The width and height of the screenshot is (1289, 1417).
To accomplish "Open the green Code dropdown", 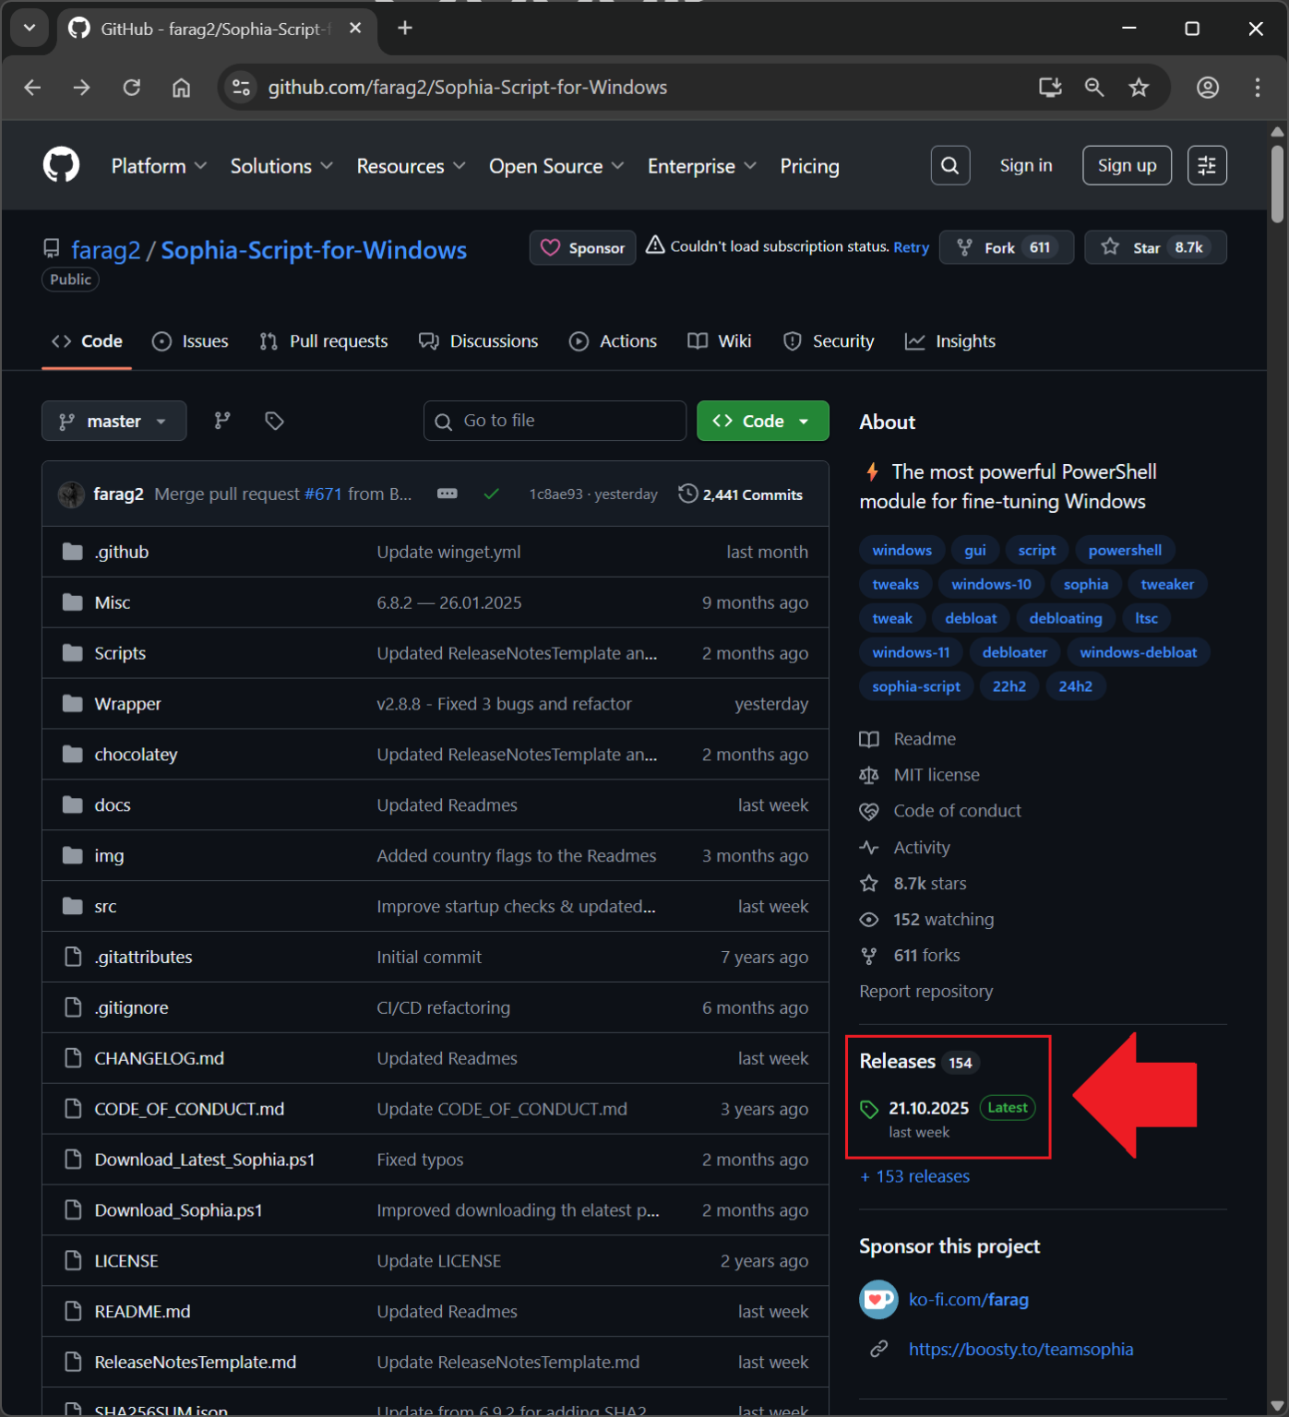I will tap(762, 421).
